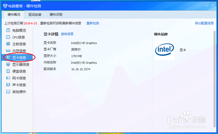Click the 声卡信息 sound card icon
Viewport: 218px width, 134px height.
(x=8, y=85)
